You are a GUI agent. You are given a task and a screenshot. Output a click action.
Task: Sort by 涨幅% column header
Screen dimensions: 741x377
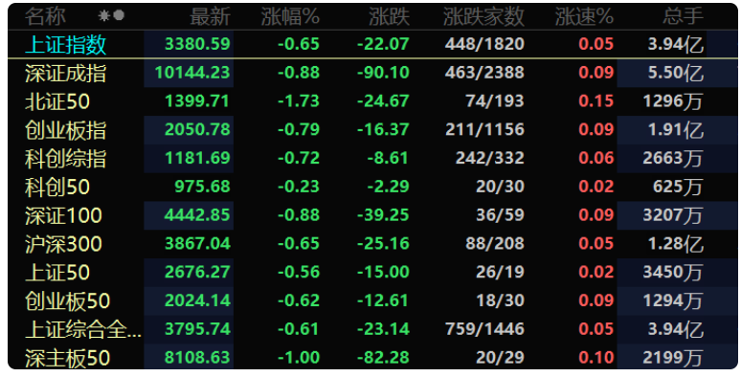click(291, 16)
